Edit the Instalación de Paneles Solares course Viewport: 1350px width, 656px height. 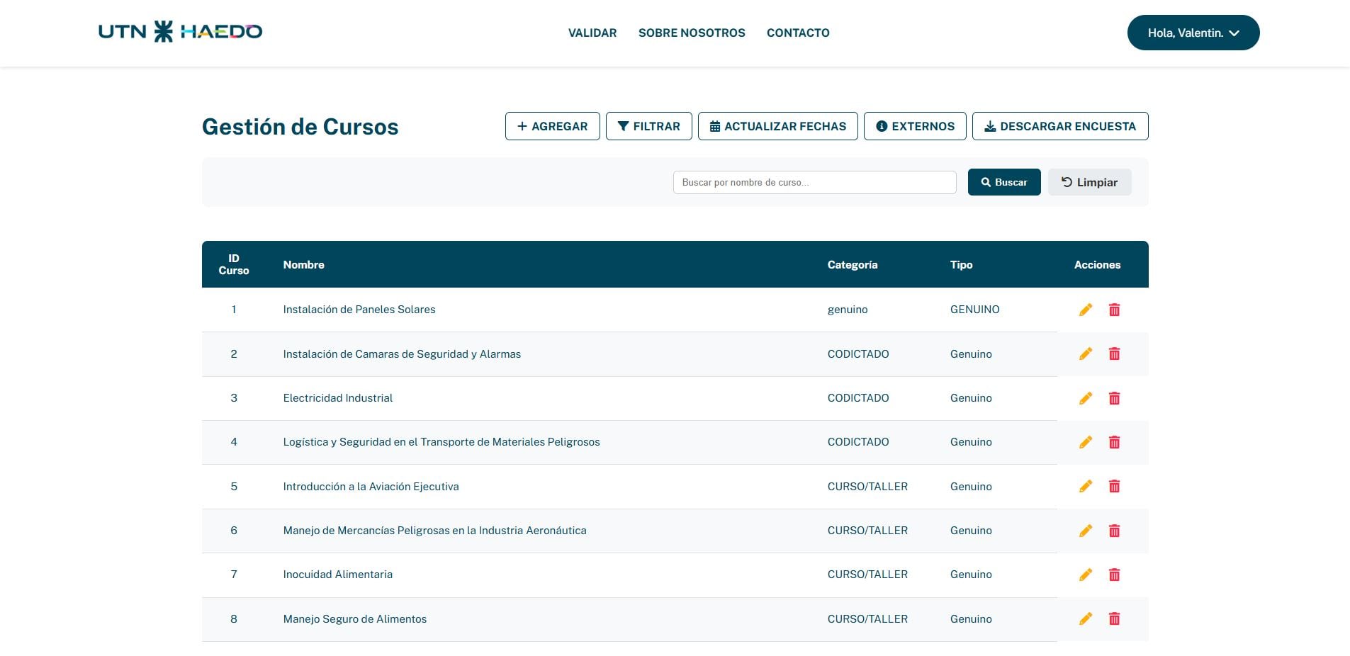[1085, 310]
